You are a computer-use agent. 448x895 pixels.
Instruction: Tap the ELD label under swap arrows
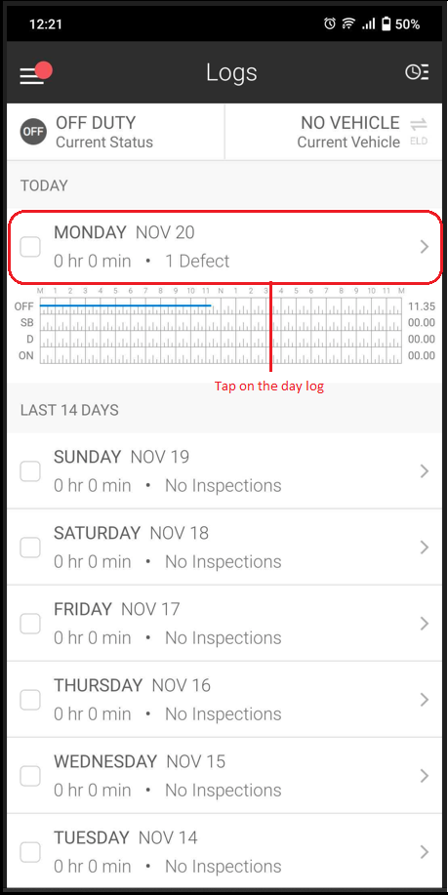click(419, 142)
